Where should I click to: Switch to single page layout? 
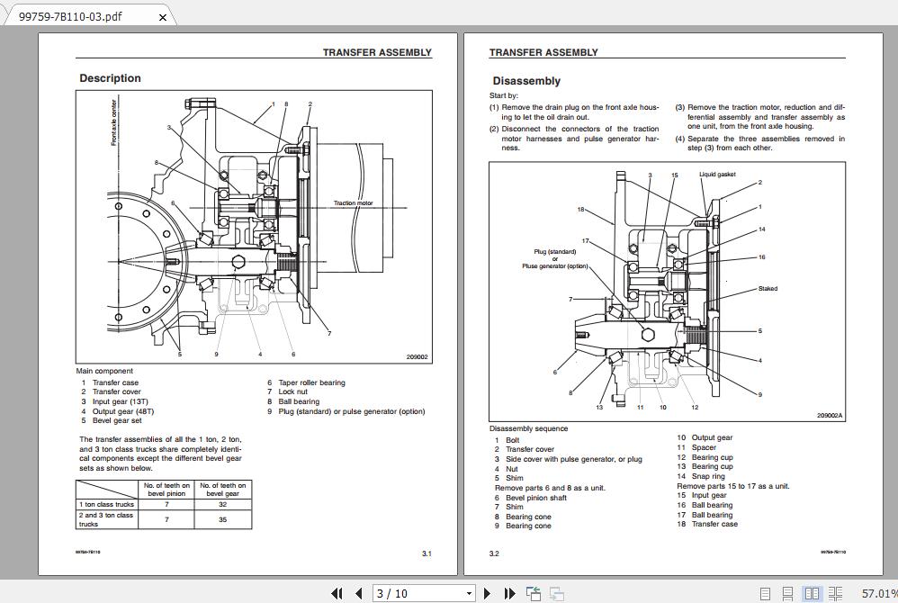click(x=765, y=592)
